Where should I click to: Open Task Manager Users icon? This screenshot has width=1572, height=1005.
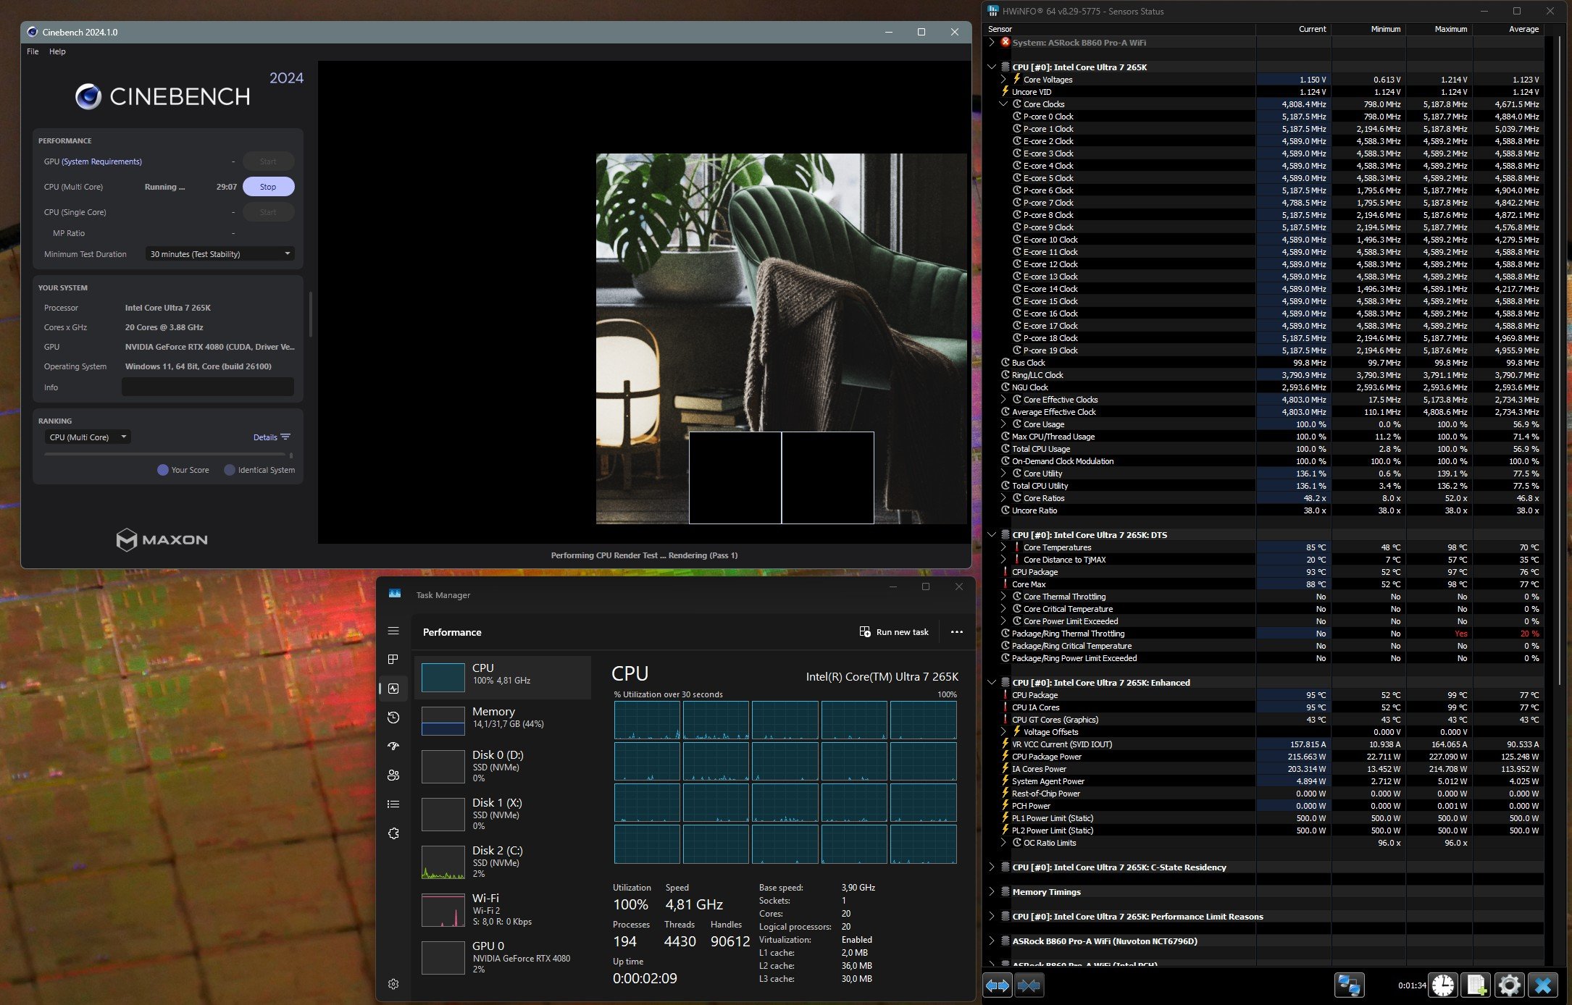tap(393, 775)
